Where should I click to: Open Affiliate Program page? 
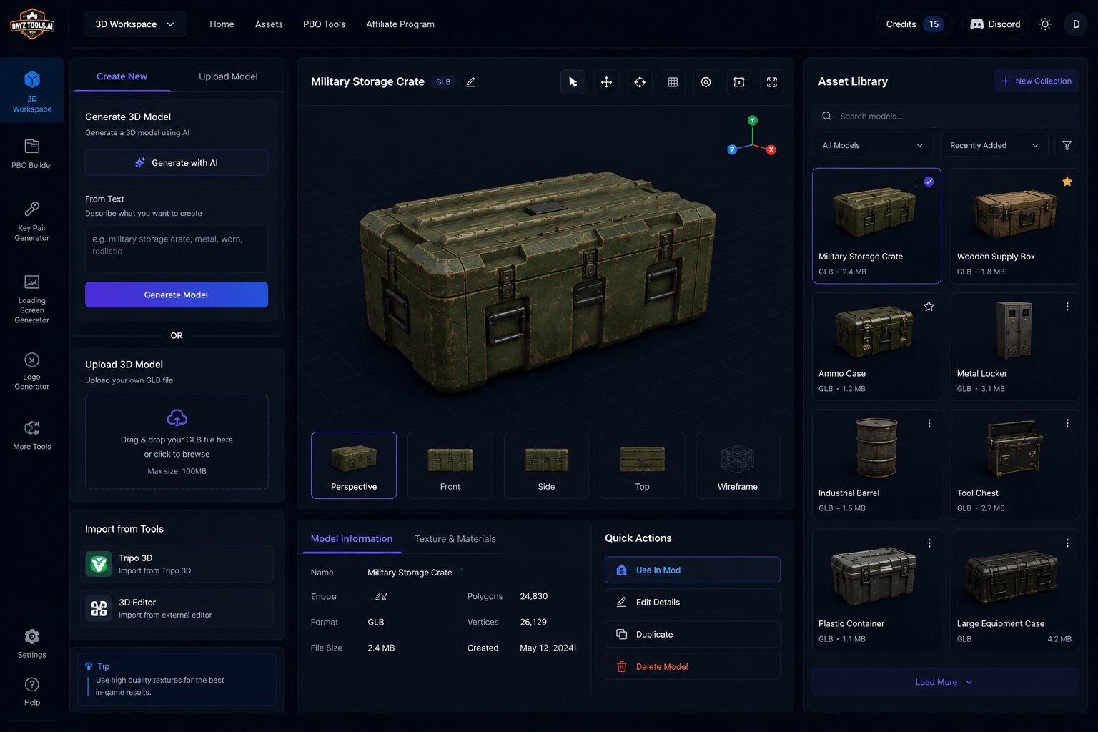coord(400,24)
